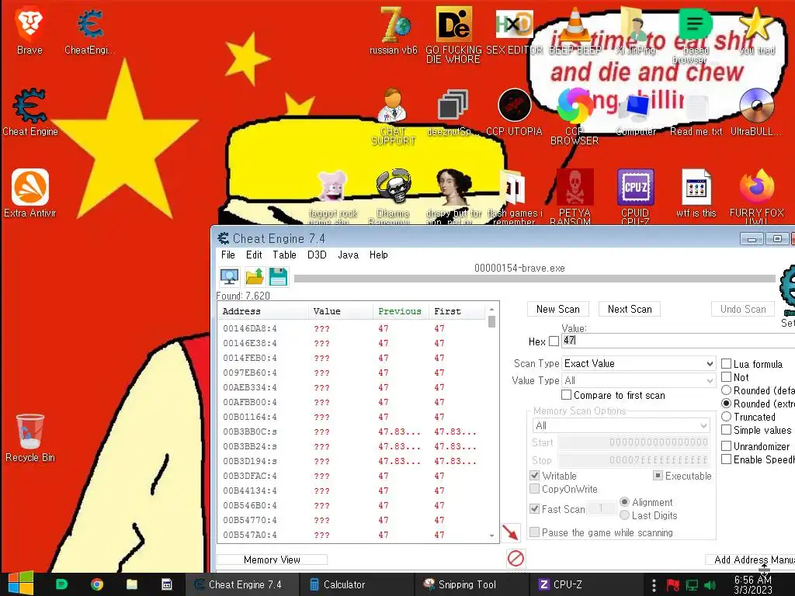
Task: Open the CCP BROWSER desktop icon
Action: click(x=575, y=116)
